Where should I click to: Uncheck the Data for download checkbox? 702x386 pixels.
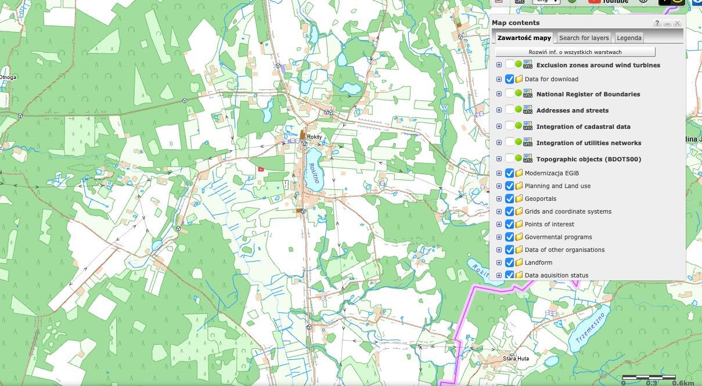(509, 79)
